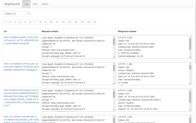Go to pagination page 17
Screen dimensions: 196x123
pyautogui.click(x=95, y=22)
